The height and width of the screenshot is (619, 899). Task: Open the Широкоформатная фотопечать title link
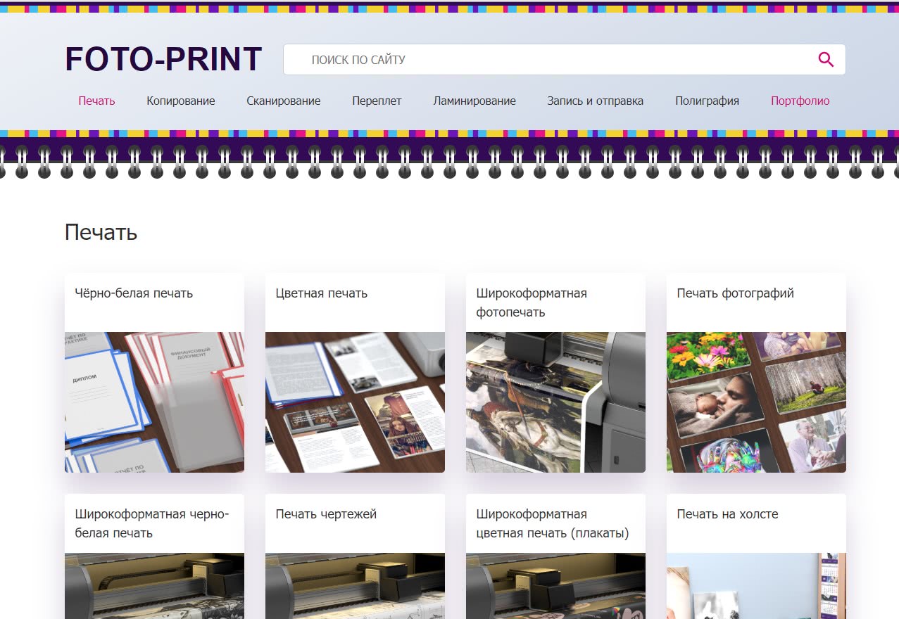pyautogui.click(x=532, y=302)
